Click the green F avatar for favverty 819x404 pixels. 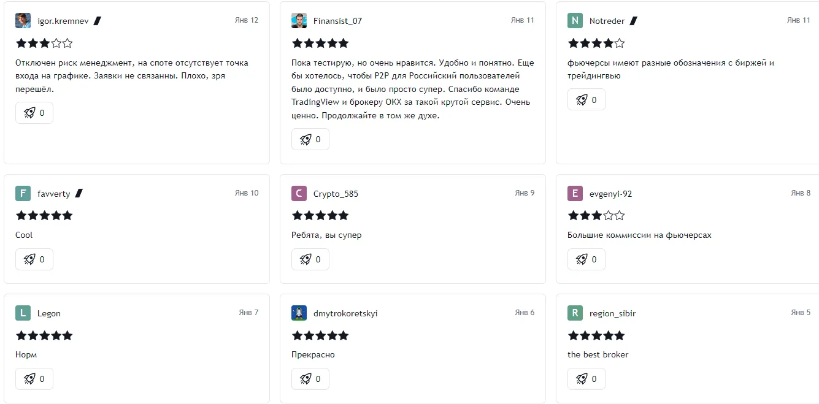[23, 194]
